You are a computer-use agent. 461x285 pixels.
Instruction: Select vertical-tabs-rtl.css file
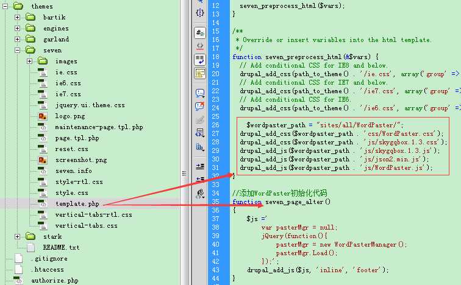[x=93, y=215]
